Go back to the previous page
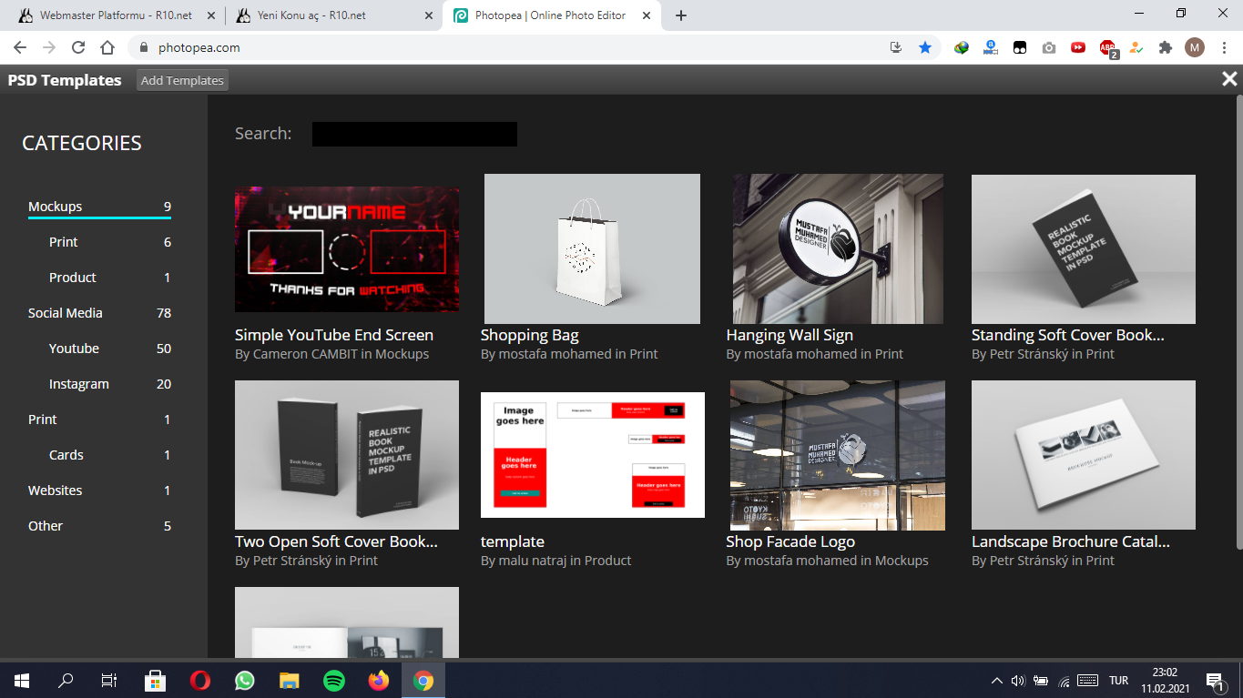1243x698 pixels. coord(20,47)
